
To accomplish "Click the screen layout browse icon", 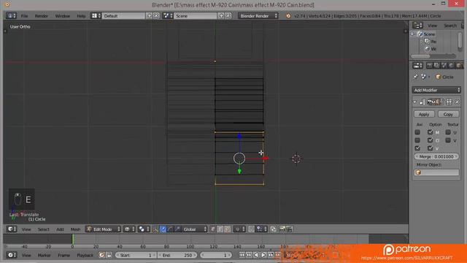I will click(x=96, y=16).
